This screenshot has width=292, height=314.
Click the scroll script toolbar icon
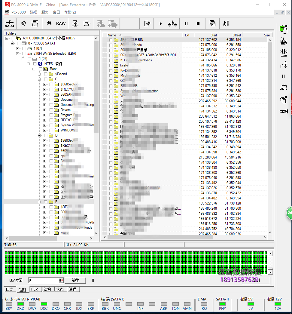point(35,24)
